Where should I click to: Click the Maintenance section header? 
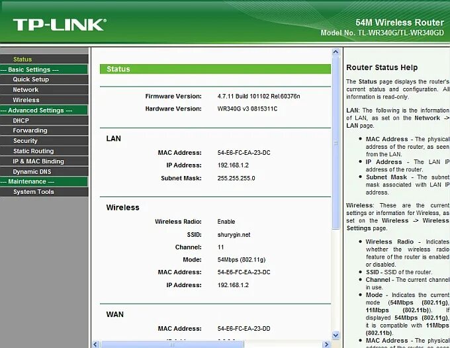pos(44,181)
